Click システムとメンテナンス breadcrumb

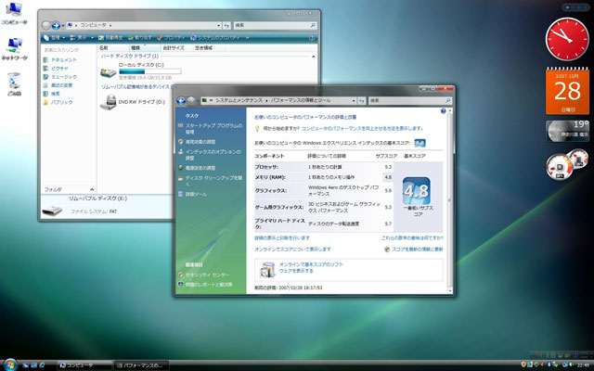click(x=239, y=101)
